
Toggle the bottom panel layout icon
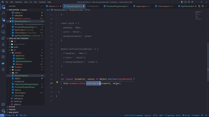185,2
